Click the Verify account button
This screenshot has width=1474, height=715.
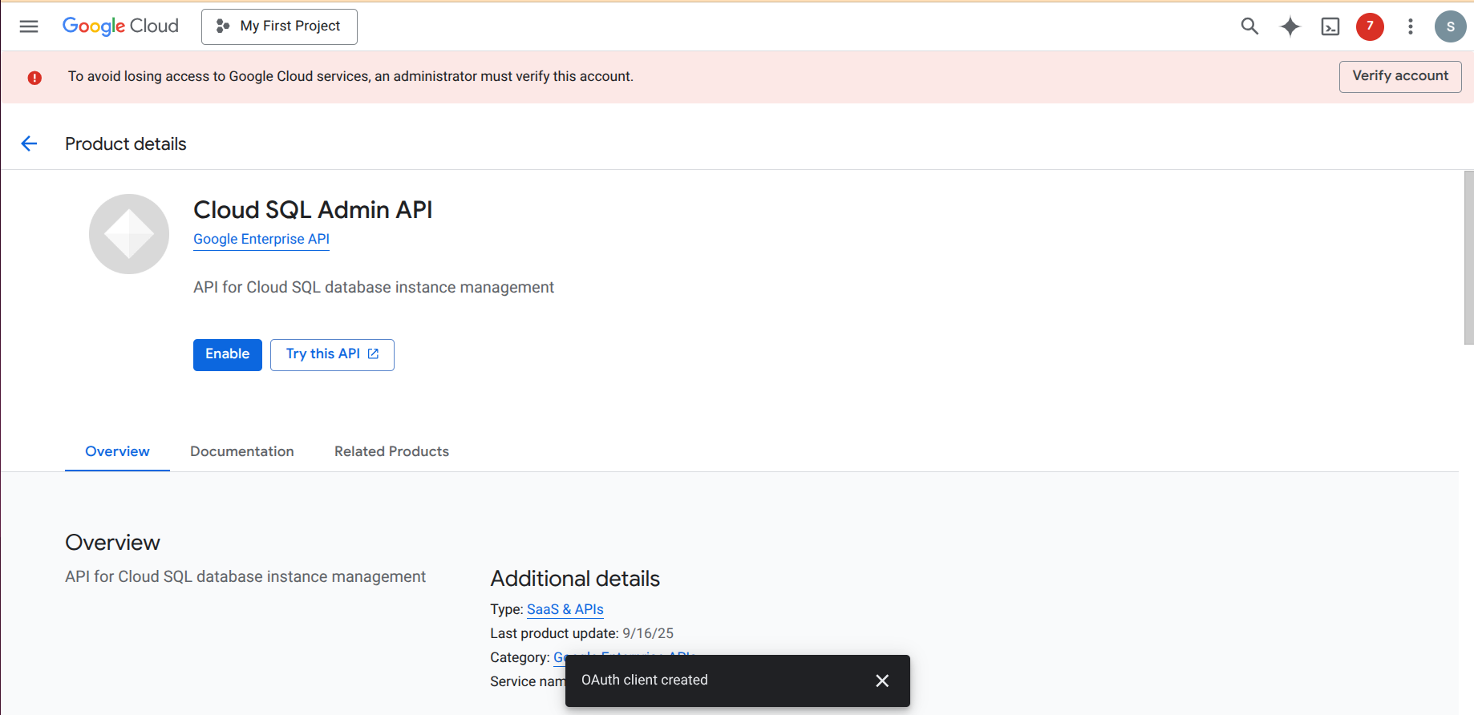point(1400,76)
